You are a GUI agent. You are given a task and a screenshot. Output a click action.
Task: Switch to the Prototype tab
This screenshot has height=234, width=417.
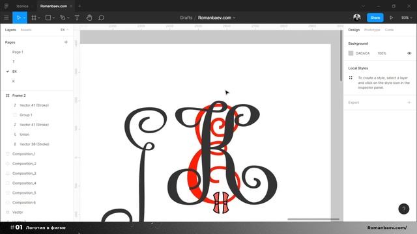372,30
